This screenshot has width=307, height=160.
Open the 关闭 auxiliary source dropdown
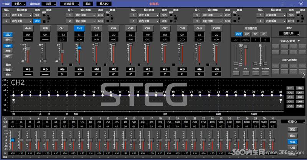[49, 4]
